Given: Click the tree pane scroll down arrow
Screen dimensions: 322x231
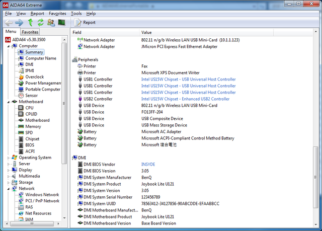Looking at the screenshot, I should (64, 218).
